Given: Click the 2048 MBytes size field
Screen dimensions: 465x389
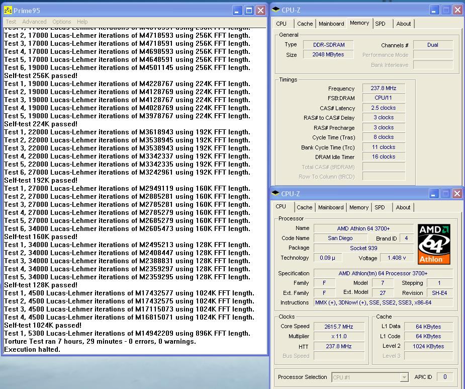Looking at the screenshot, I should [x=329, y=54].
